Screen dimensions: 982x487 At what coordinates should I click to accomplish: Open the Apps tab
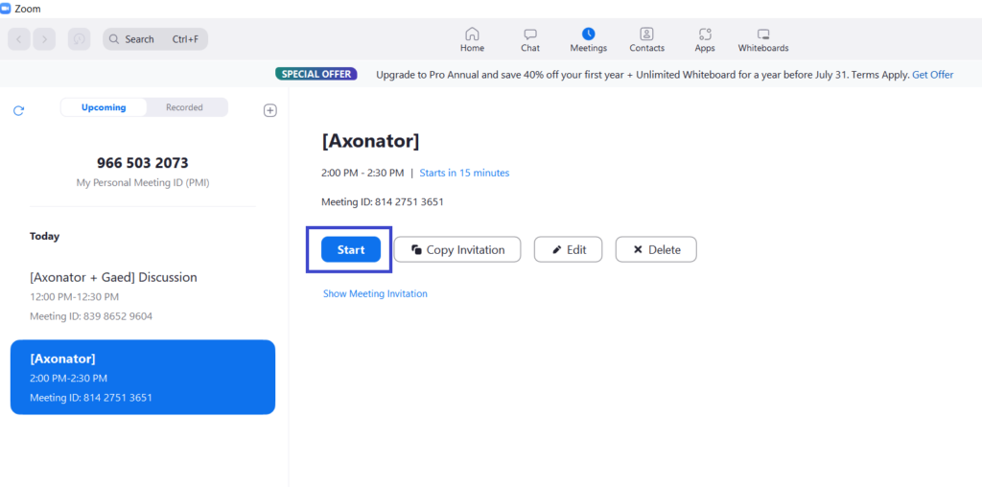[x=705, y=40]
